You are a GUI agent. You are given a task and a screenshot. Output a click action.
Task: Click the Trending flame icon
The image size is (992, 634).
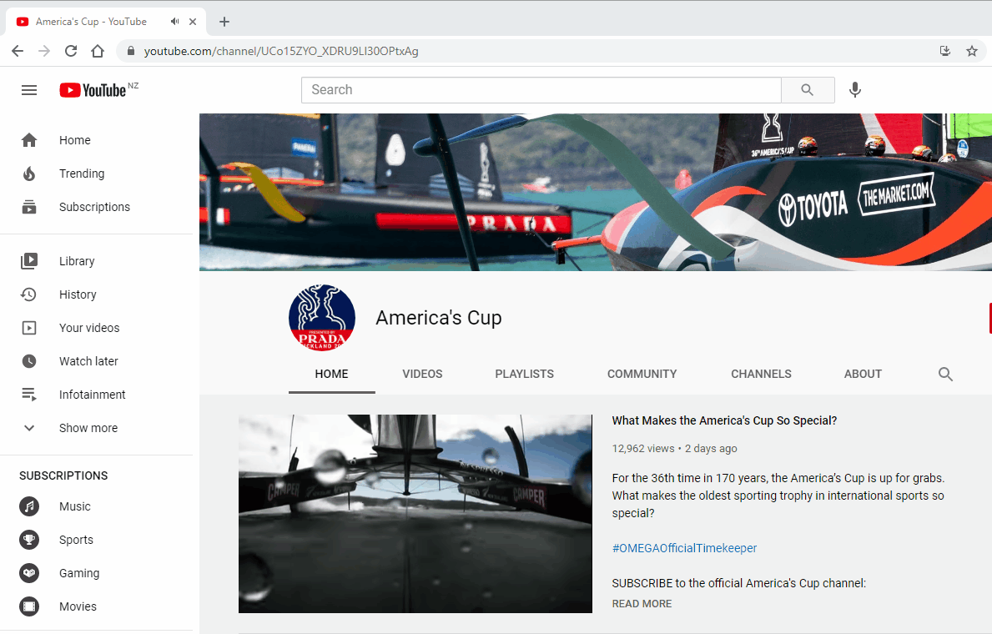click(x=29, y=174)
